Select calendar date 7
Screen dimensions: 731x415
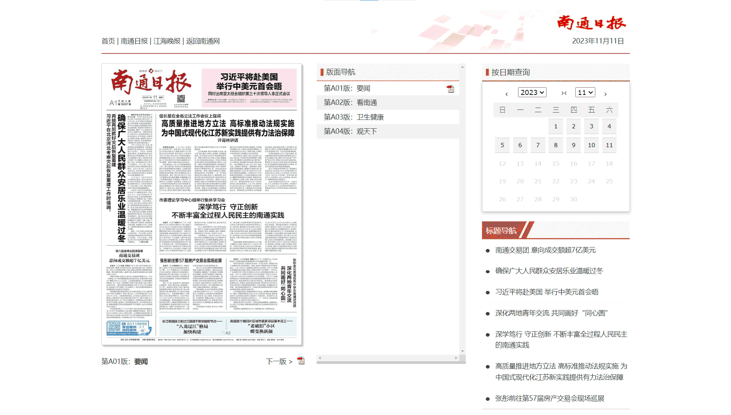pyautogui.click(x=538, y=145)
